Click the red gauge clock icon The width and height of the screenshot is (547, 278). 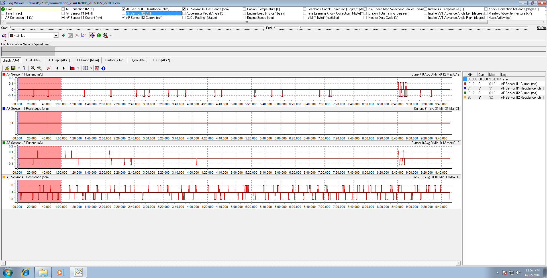[92, 35]
